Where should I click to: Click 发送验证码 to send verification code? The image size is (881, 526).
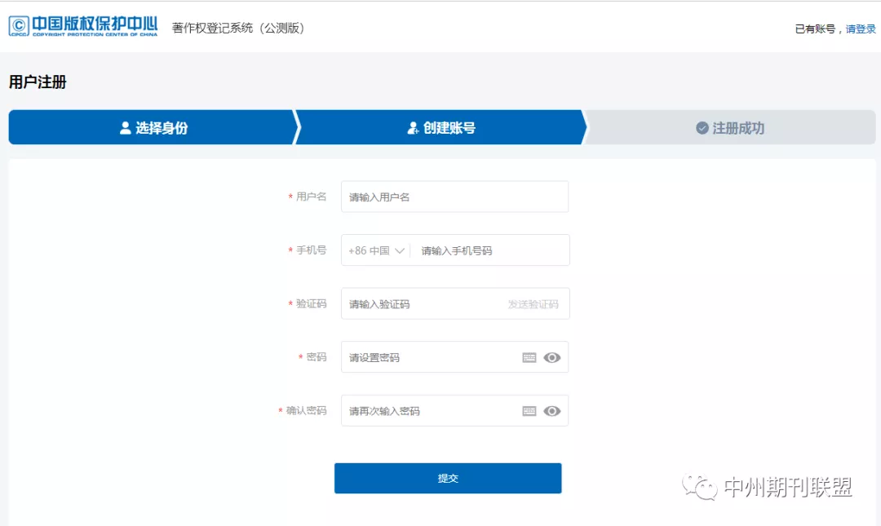tap(536, 303)
